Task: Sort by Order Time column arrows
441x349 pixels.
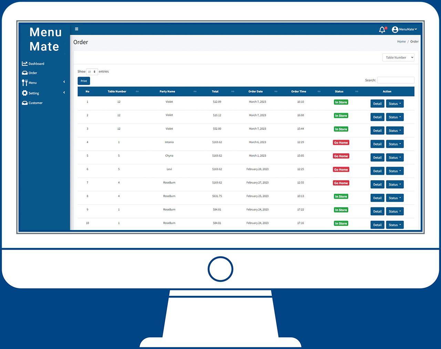Action: click(x=319, y=91)
